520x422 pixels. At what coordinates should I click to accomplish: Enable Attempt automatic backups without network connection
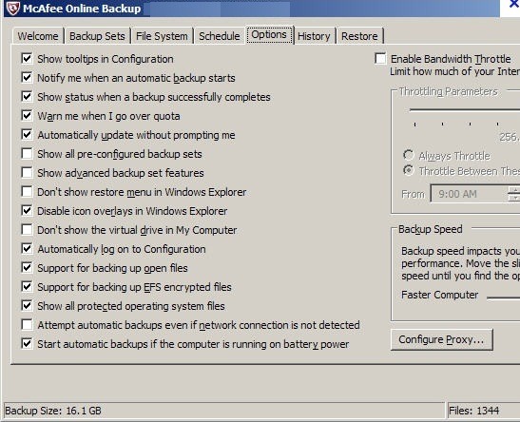click(x=27, y=324)
